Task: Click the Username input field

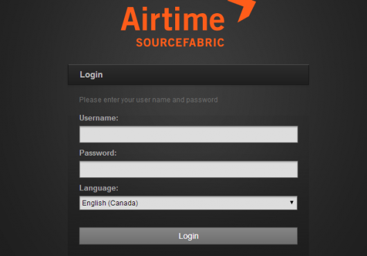Action: pyautogui.click(x=188, y=134)
